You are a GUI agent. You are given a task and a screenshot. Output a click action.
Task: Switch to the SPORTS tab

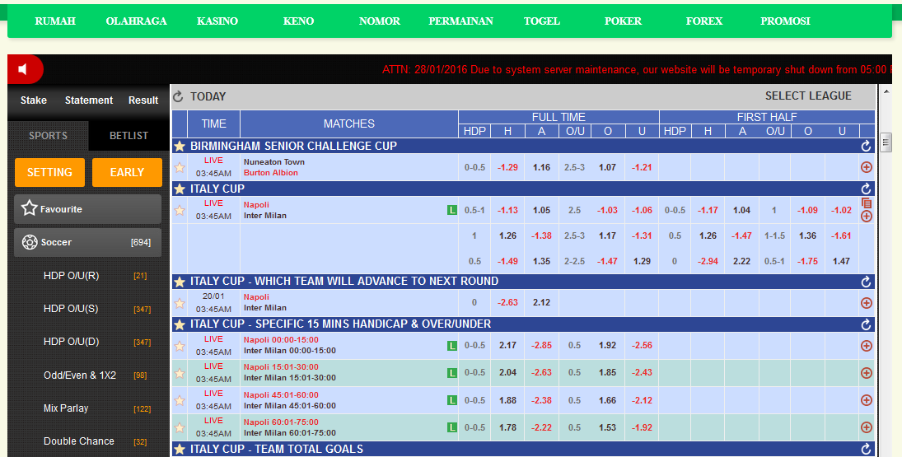(x=49, y=136)
